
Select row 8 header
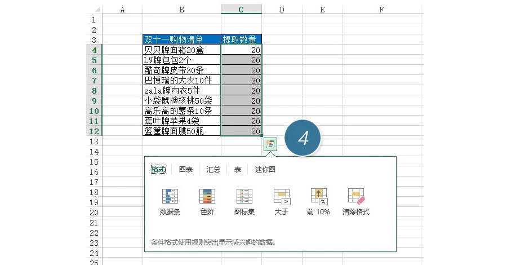tap(94, 91)
